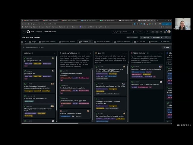The height and width of the screenshot is (145, 193).
Task: Select the TOC Meeting browser tab
Action: coord(127,21)
